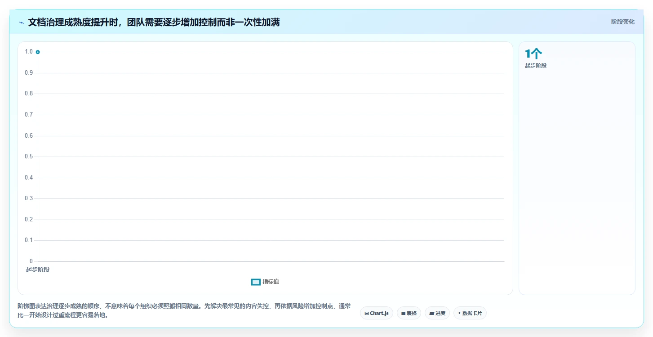Screen dimensions: 653x337
Task: Select the 数据卡片 tag
Action: [470, 313]
